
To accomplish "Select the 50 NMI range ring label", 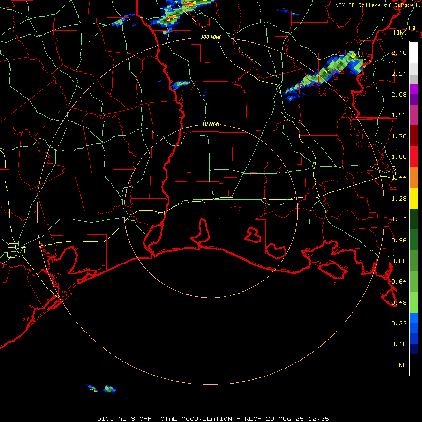I will (211, 124).
